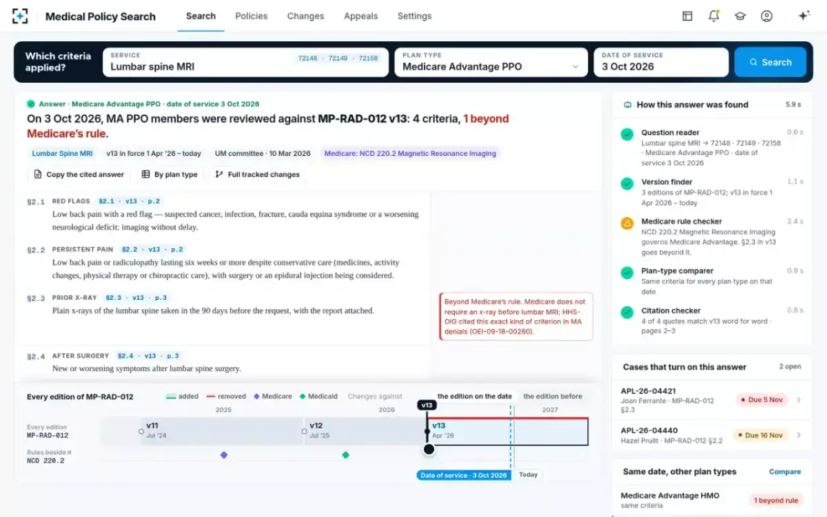Open the §2.3 · v13 · p.3 citation chip

coord(136,298)
